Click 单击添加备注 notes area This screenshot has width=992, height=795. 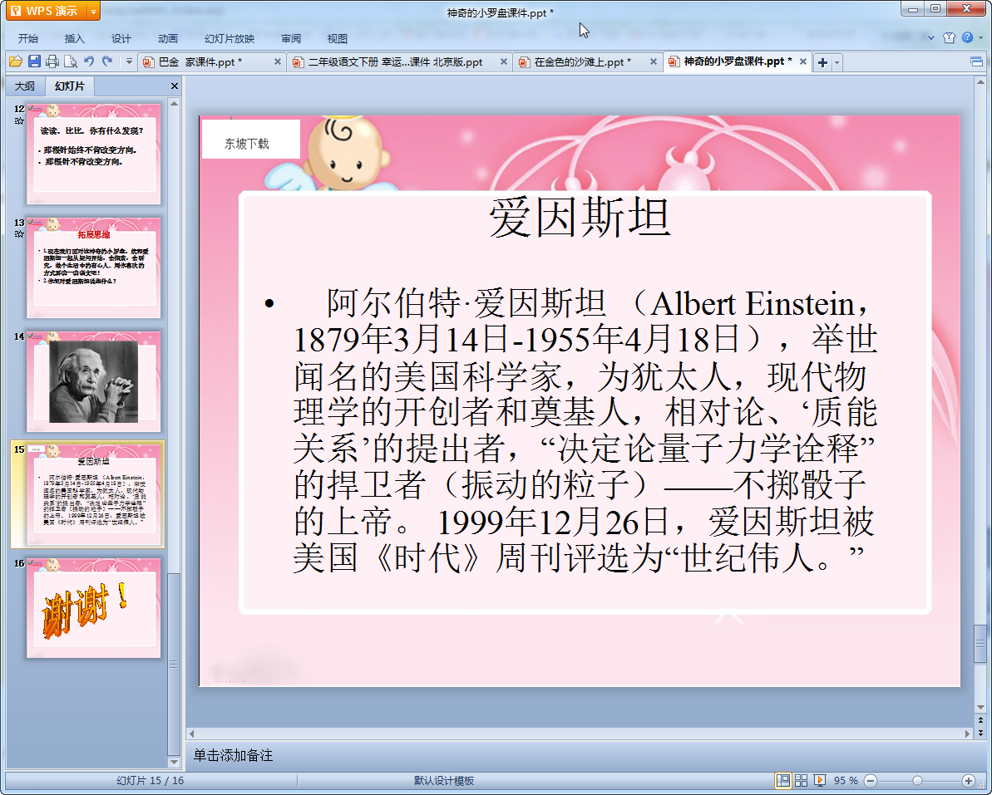pyautogui.click(x=234, y=755)
